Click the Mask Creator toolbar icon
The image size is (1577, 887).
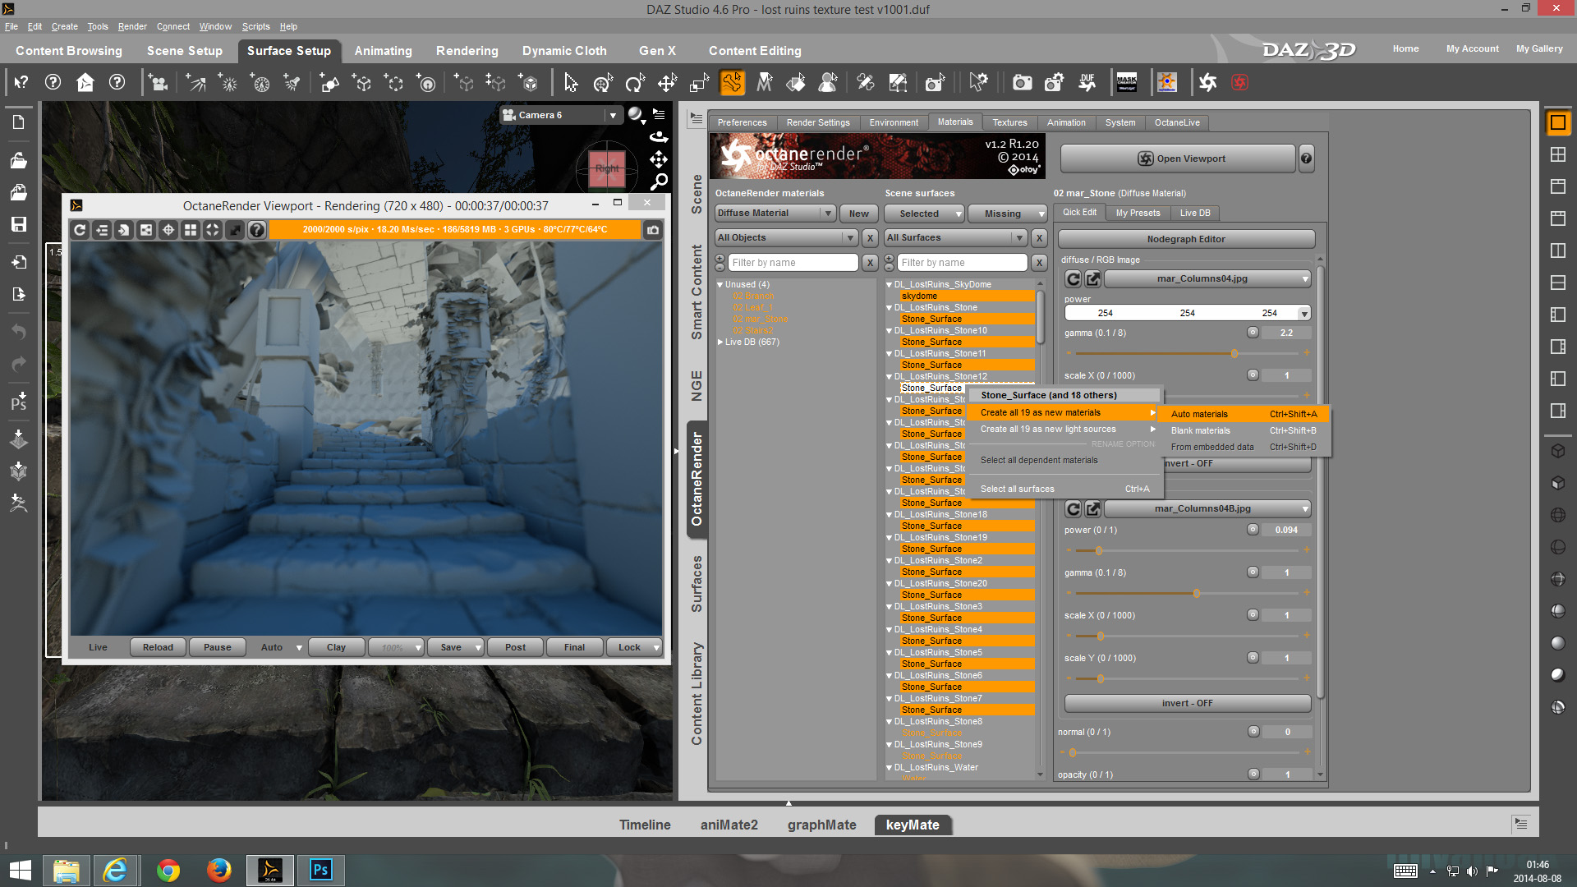pyautogui.click(x=1127, y=82)
